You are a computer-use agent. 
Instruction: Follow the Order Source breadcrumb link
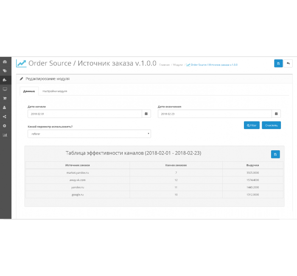(212, 65)
